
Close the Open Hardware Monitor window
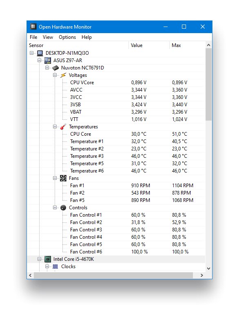[203, 27]
